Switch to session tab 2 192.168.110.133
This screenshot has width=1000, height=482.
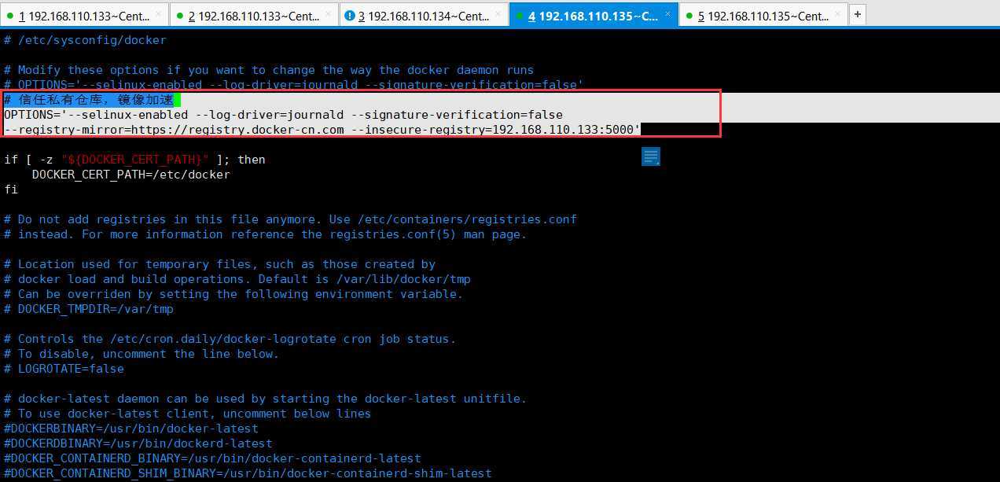tap(255, 15)
